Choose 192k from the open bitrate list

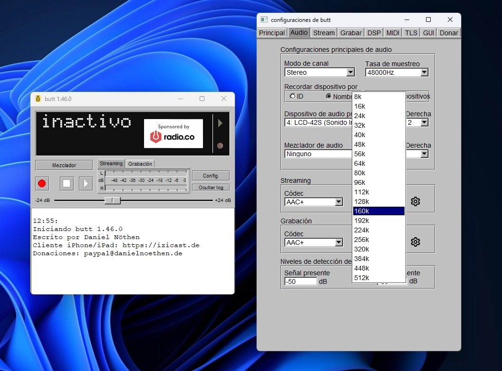(362, 221)
